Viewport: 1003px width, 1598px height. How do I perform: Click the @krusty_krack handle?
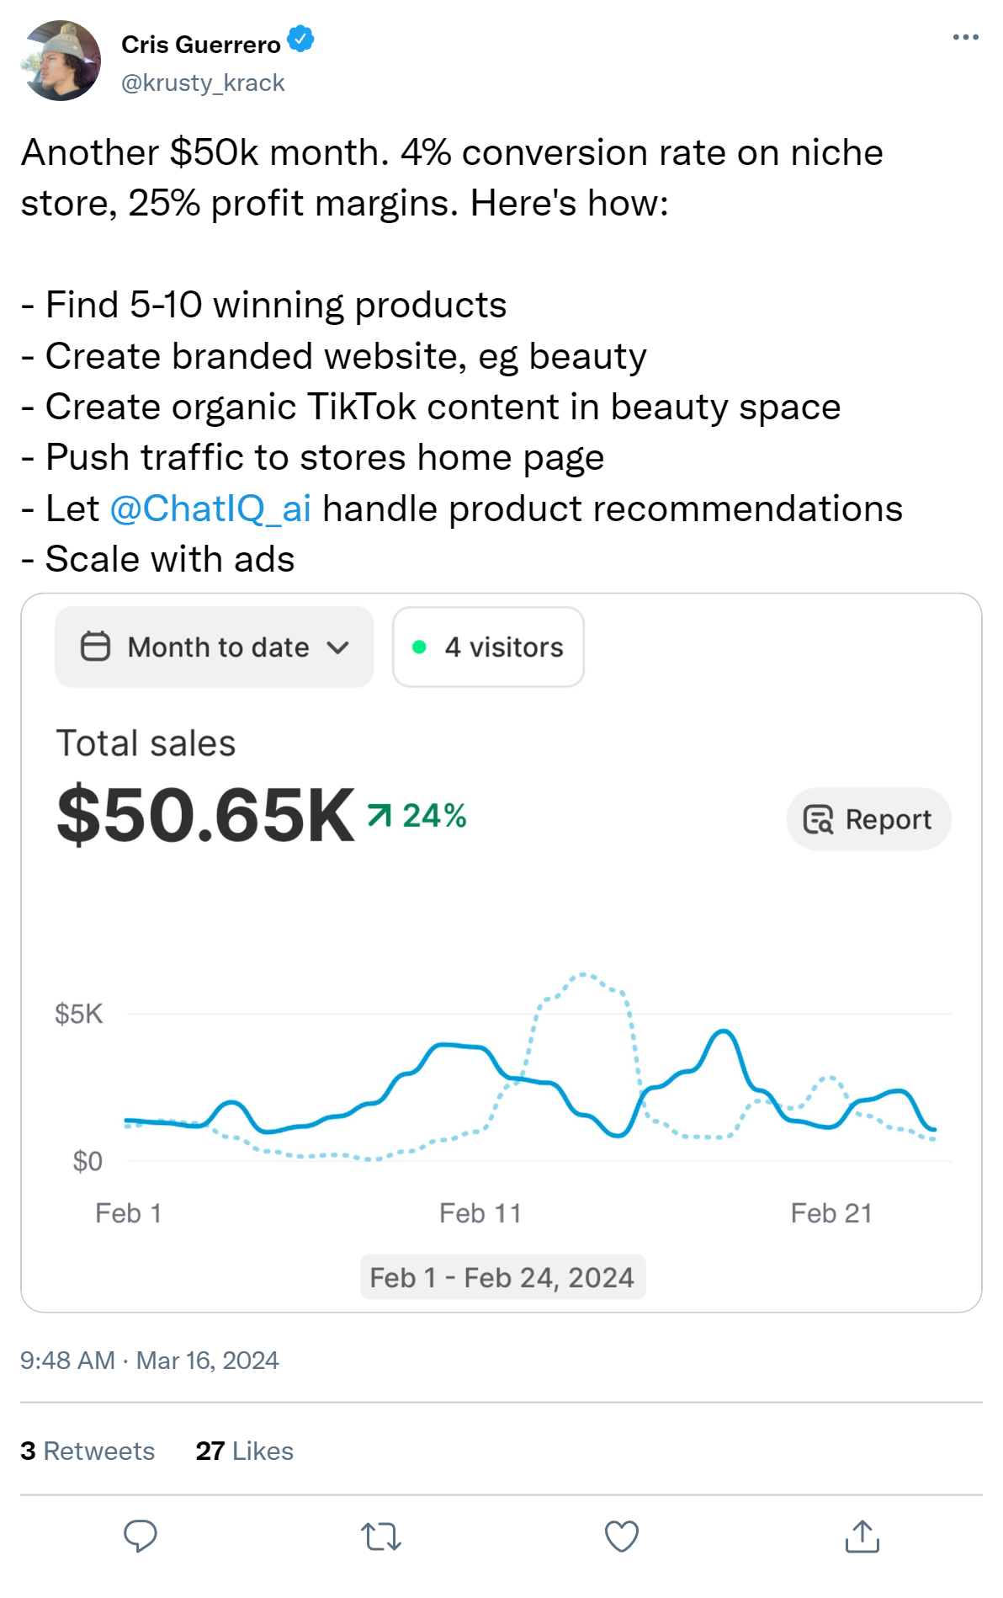pyautogui.click(x=203, y=83)
